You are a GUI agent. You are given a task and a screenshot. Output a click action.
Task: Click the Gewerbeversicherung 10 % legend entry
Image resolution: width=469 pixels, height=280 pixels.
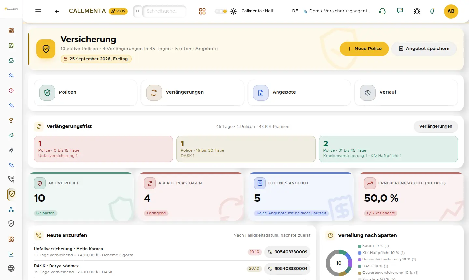click(x=388, y=273)
